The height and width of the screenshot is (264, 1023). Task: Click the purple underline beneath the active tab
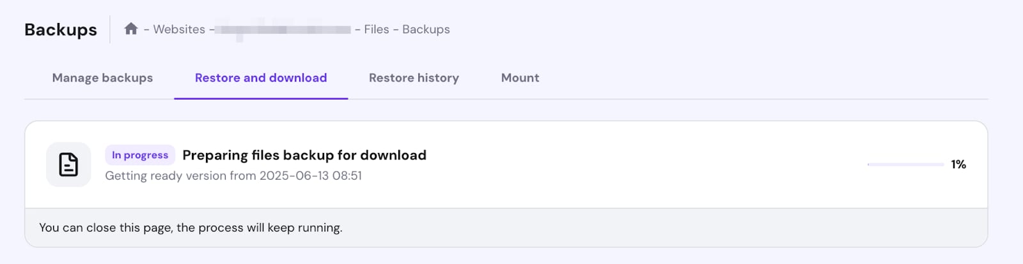(261, 99)
